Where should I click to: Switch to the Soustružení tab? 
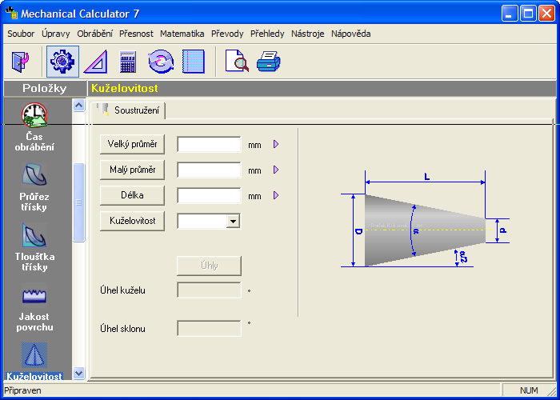point(128,110)
